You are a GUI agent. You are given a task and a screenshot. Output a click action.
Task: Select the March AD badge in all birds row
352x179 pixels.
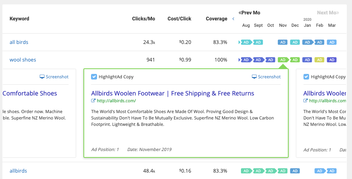point(332,42)
